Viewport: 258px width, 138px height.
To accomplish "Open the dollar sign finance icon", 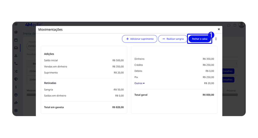I will point(16,87).
